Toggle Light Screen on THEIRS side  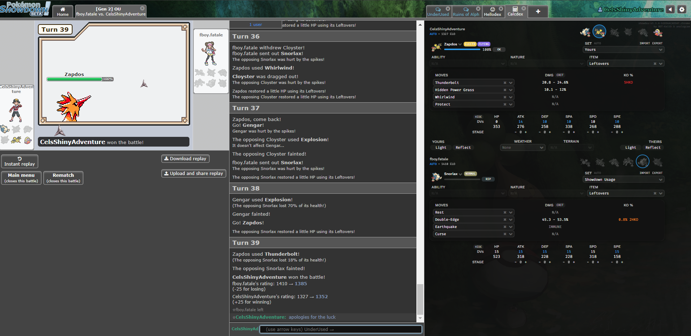[630, 148]
